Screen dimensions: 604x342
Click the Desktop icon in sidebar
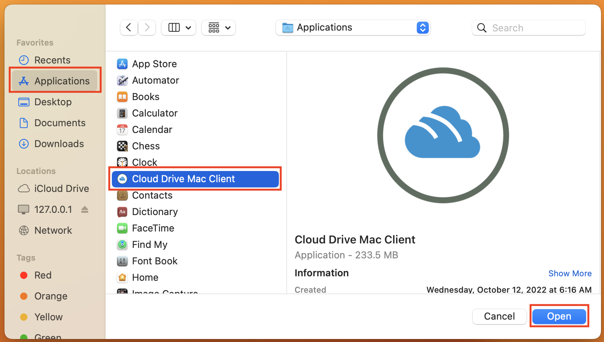tap(24, 102)
